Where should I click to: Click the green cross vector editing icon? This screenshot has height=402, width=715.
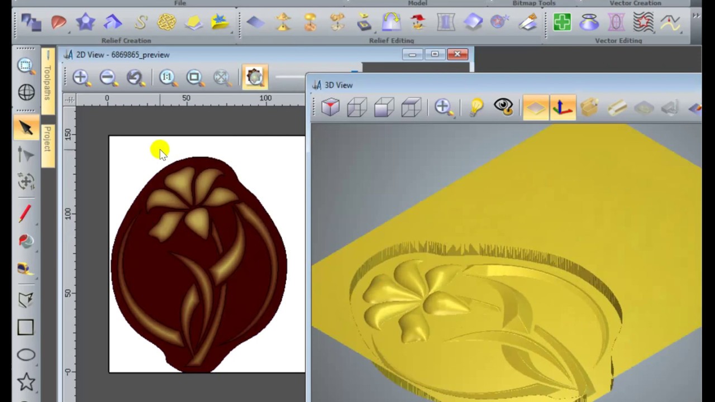[x=562, y=22]
